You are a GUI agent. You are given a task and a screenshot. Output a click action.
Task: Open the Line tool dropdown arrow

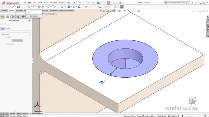tap(16, 7)
